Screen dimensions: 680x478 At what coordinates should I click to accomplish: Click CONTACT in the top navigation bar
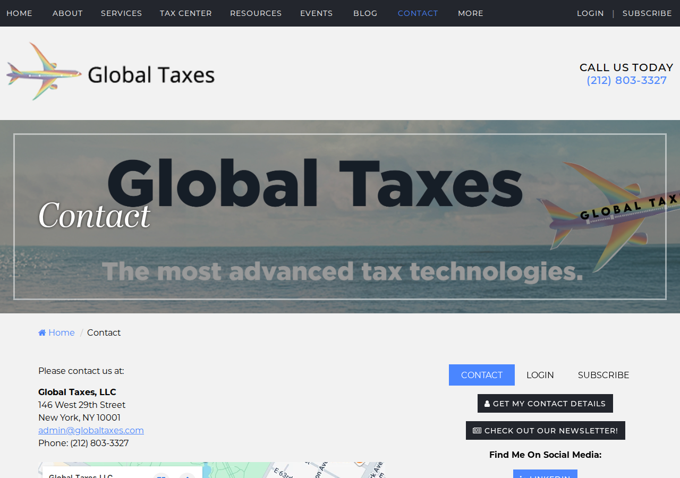[418, 13]
